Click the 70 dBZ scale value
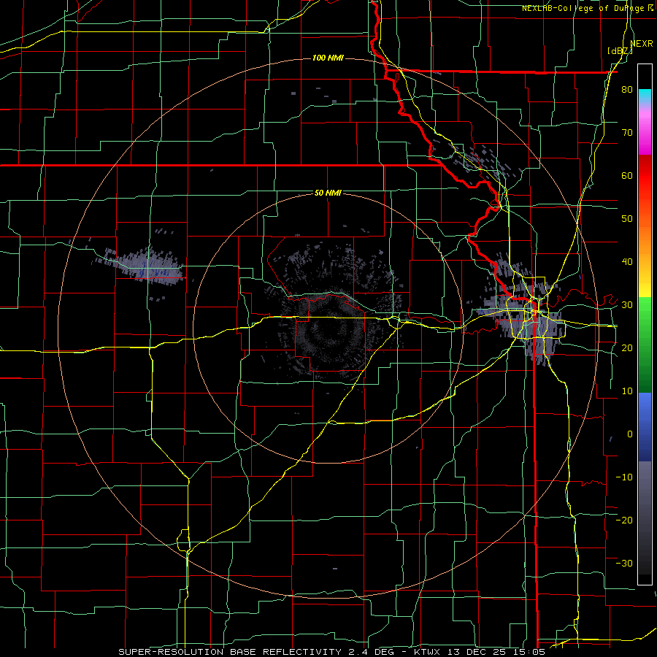Image resolution: width=657 pixels, height=657 pixels. pyautogui.click(x=627, y=133)
